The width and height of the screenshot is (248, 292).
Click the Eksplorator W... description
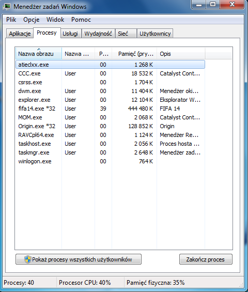[180, 100]
